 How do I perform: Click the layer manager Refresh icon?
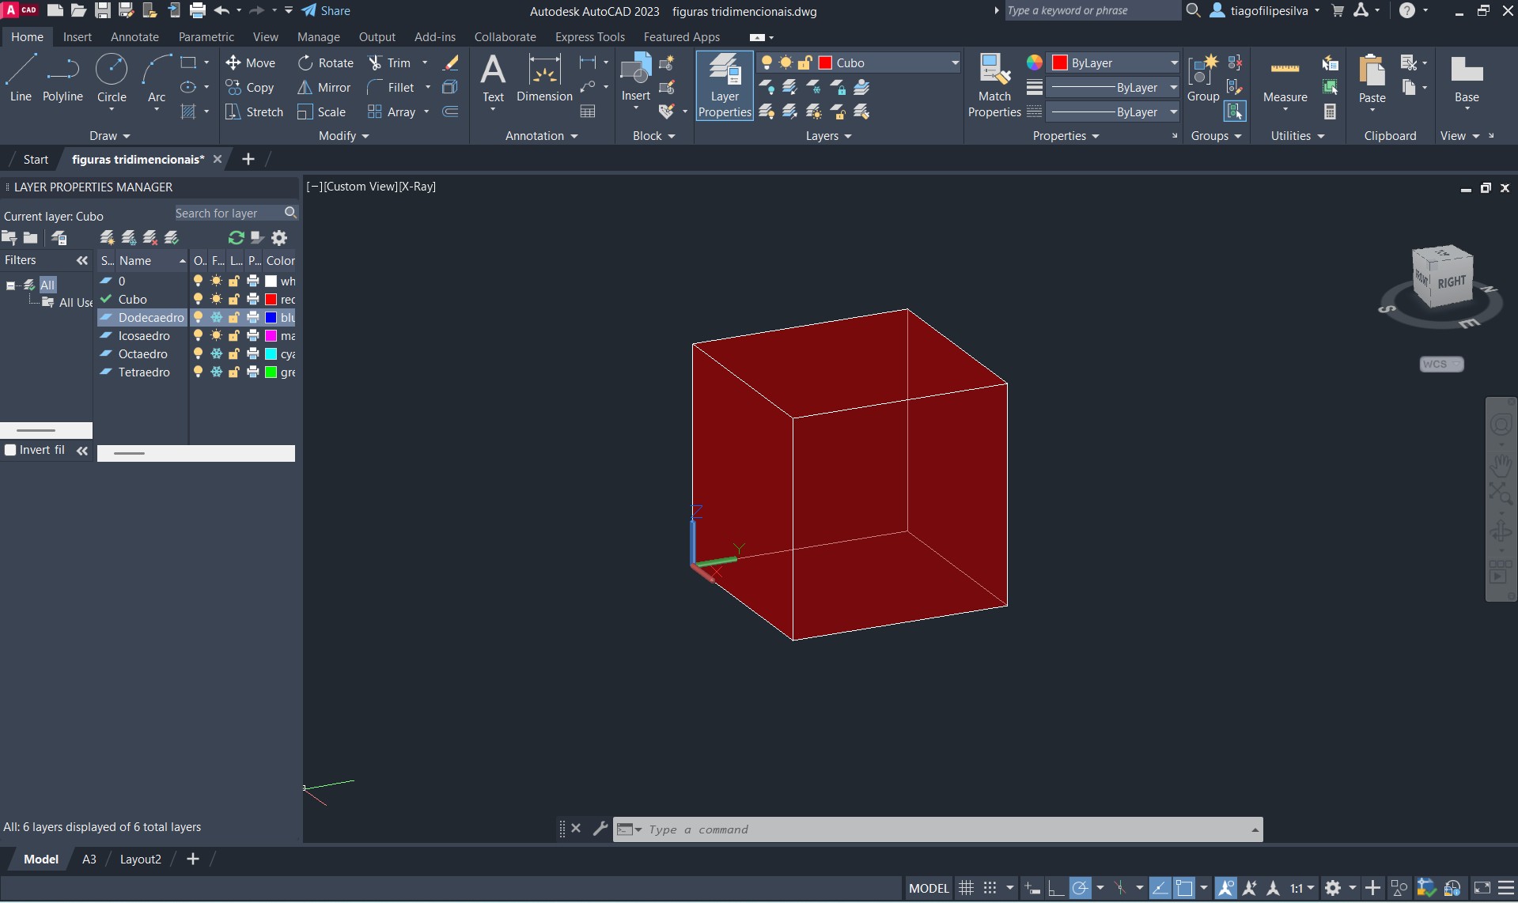coord(236,237)
